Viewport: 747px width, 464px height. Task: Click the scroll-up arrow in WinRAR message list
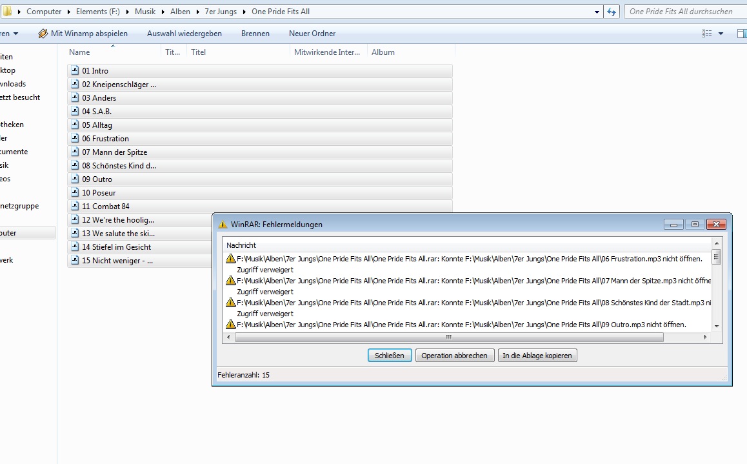pos(717,243)
